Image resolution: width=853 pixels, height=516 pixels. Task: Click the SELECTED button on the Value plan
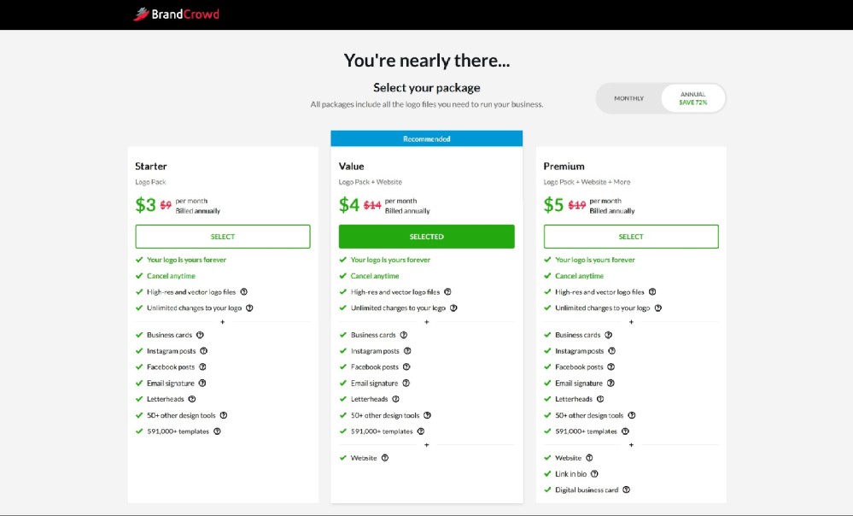(x=426, y=236)
